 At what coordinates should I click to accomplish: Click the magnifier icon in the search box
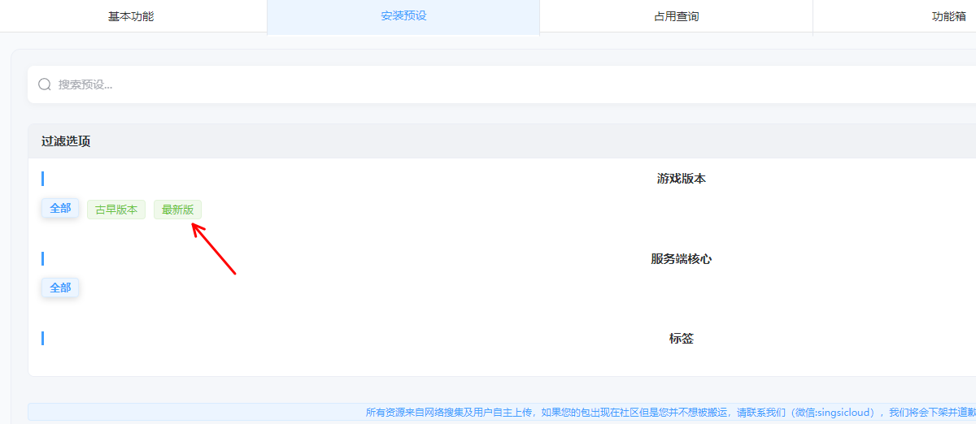click(x=45, y=84)
